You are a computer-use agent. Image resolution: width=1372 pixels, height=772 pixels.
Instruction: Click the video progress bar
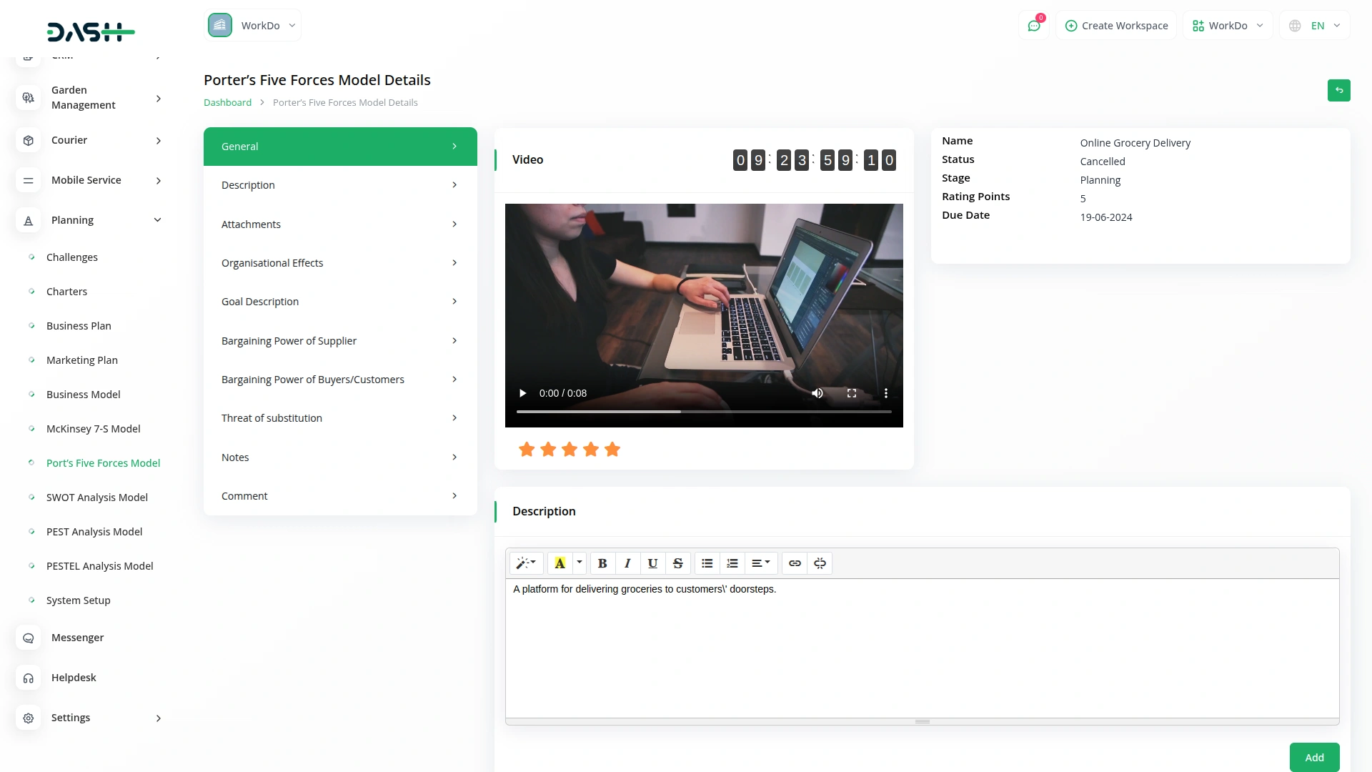point(704,412)
